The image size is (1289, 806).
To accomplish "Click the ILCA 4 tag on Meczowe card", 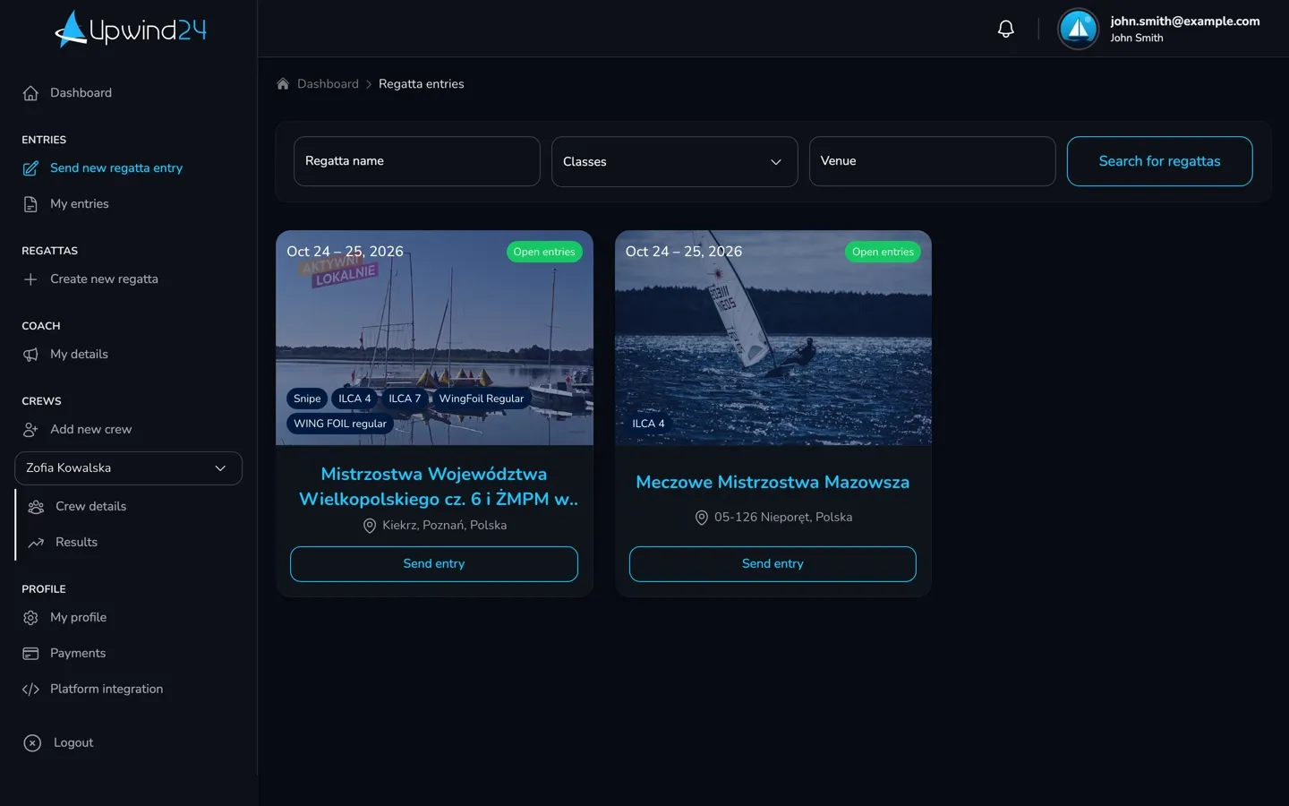I will coord(648,424).
